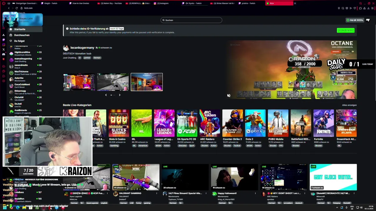
Task: Open the Alles anzeigen categories link
Action: point(349,105)
